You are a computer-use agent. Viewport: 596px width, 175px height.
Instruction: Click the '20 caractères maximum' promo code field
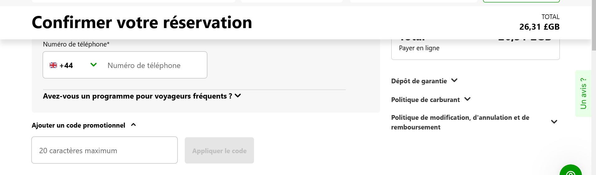pyautogui.click(x=105, y=150)
